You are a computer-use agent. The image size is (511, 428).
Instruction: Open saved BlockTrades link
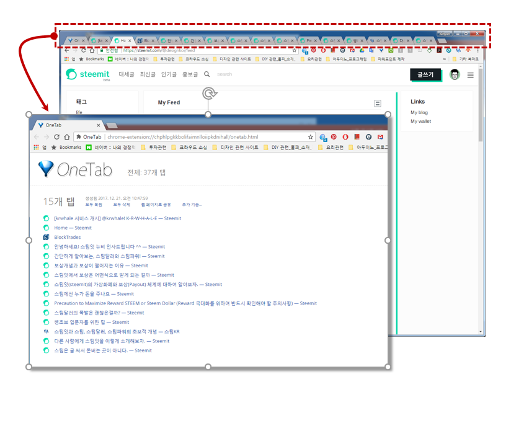click(x=67, y=238)
